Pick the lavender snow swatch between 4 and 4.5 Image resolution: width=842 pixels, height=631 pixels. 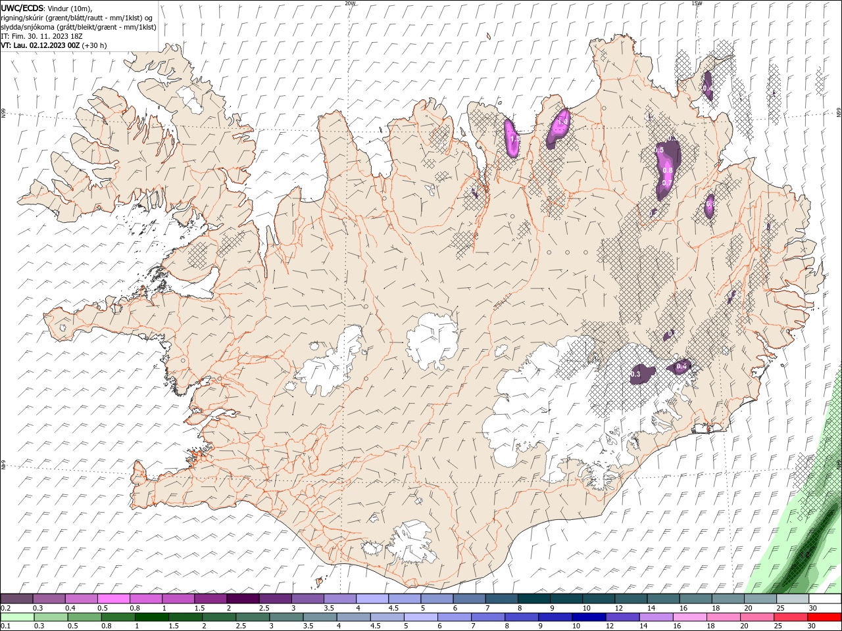coord(372,599)
